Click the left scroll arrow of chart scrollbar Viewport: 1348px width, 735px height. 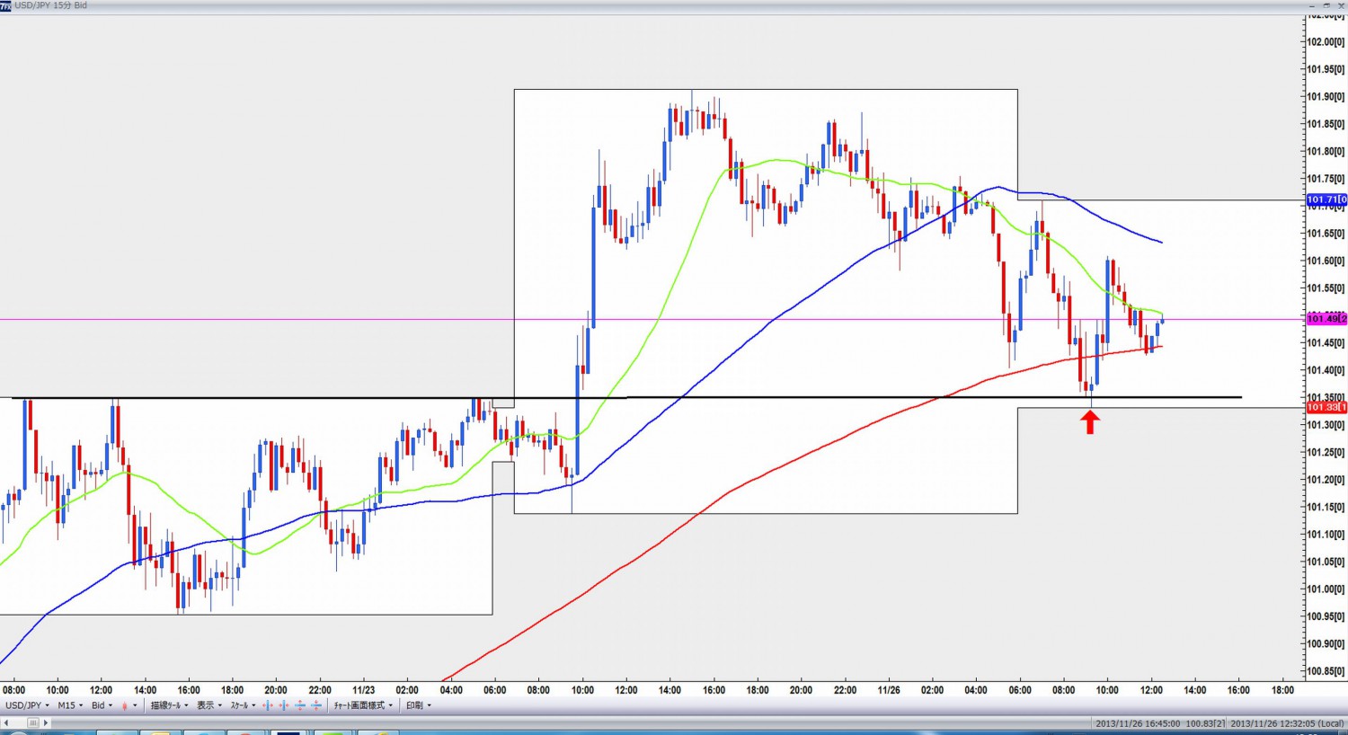pos(5,722)
